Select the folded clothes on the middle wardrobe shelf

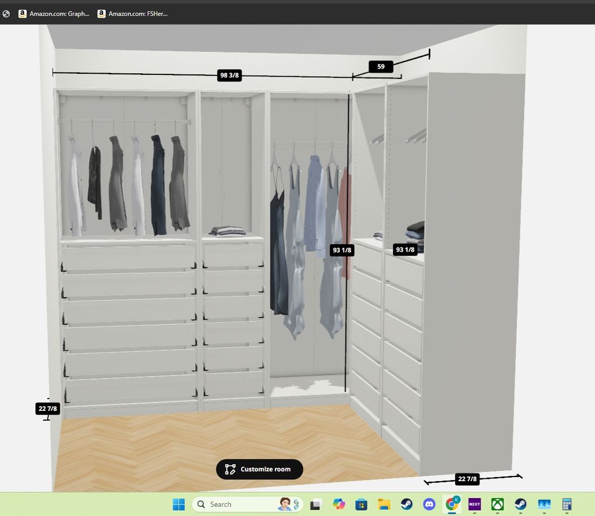[228, 231]
